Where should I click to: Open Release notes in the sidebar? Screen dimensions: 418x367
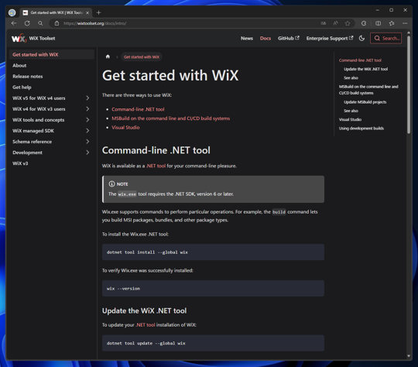(27, 77)
